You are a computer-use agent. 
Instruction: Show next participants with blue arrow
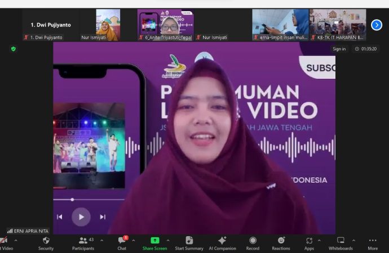[377, 25]
